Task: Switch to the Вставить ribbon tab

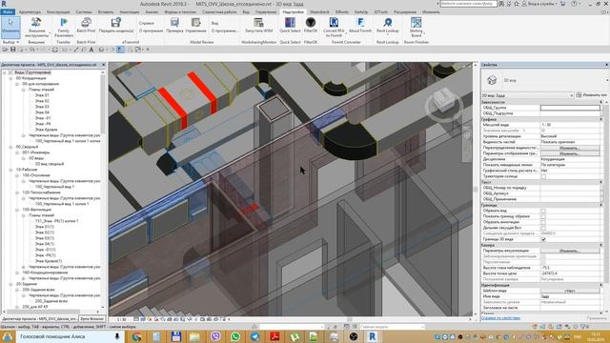Action: coord(106,12)
